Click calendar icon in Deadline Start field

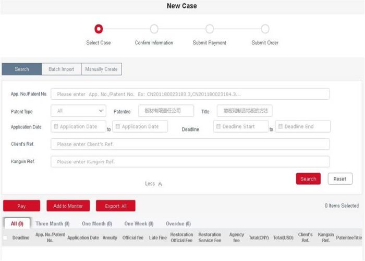[218, 127]
